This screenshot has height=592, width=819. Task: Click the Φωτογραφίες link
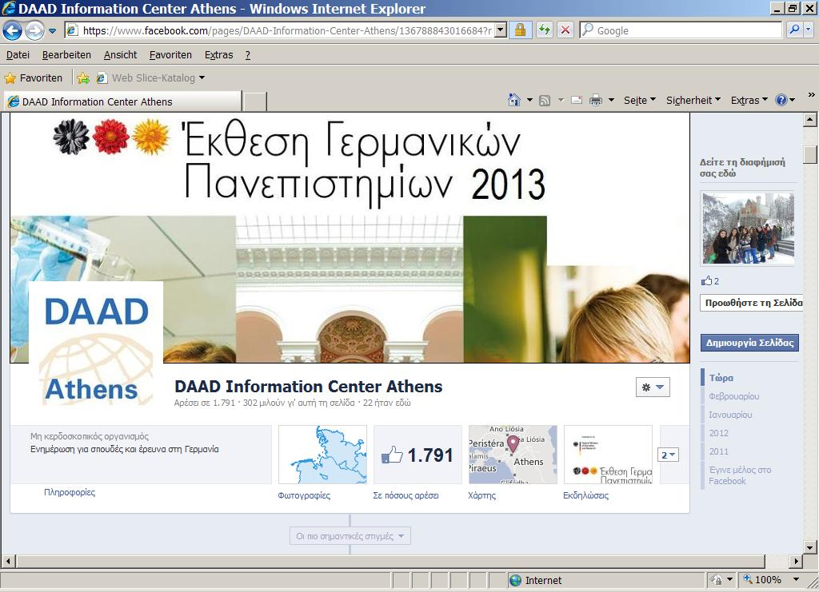pos(304,495)
